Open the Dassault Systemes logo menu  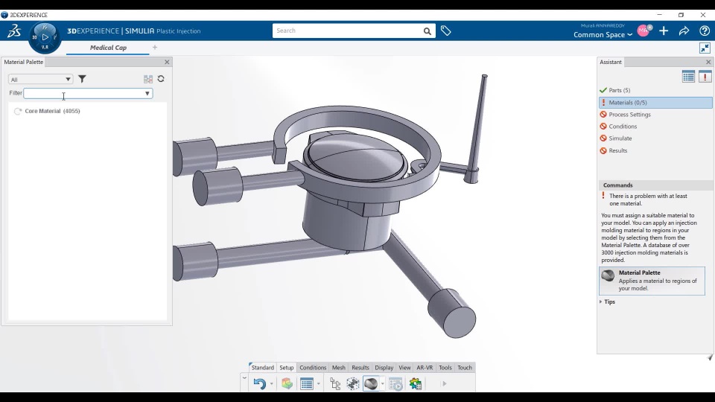[14, 31]
